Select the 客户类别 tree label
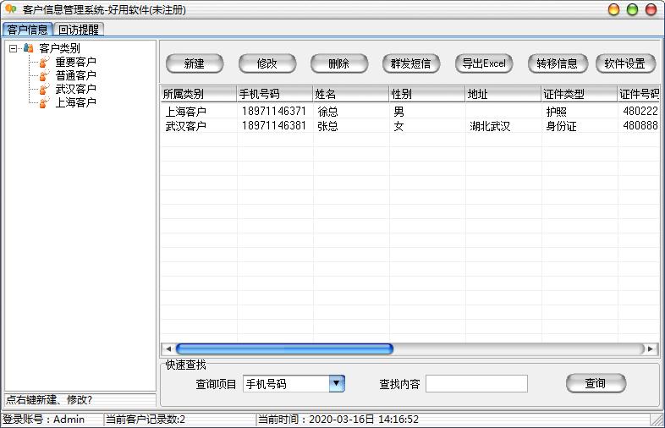Viewport: 665px width, 428px height. coord(59,48)
